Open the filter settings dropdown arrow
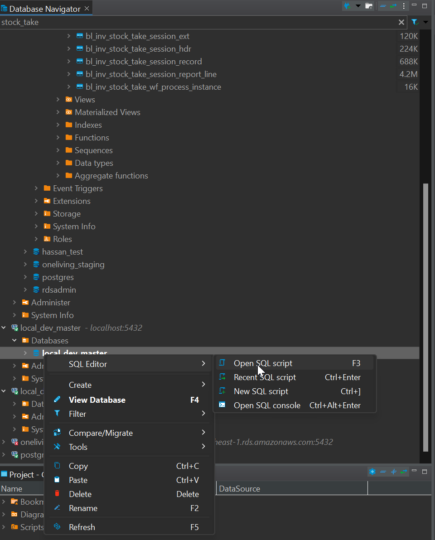Screen dimensions: 435x540 pos(425,22)
